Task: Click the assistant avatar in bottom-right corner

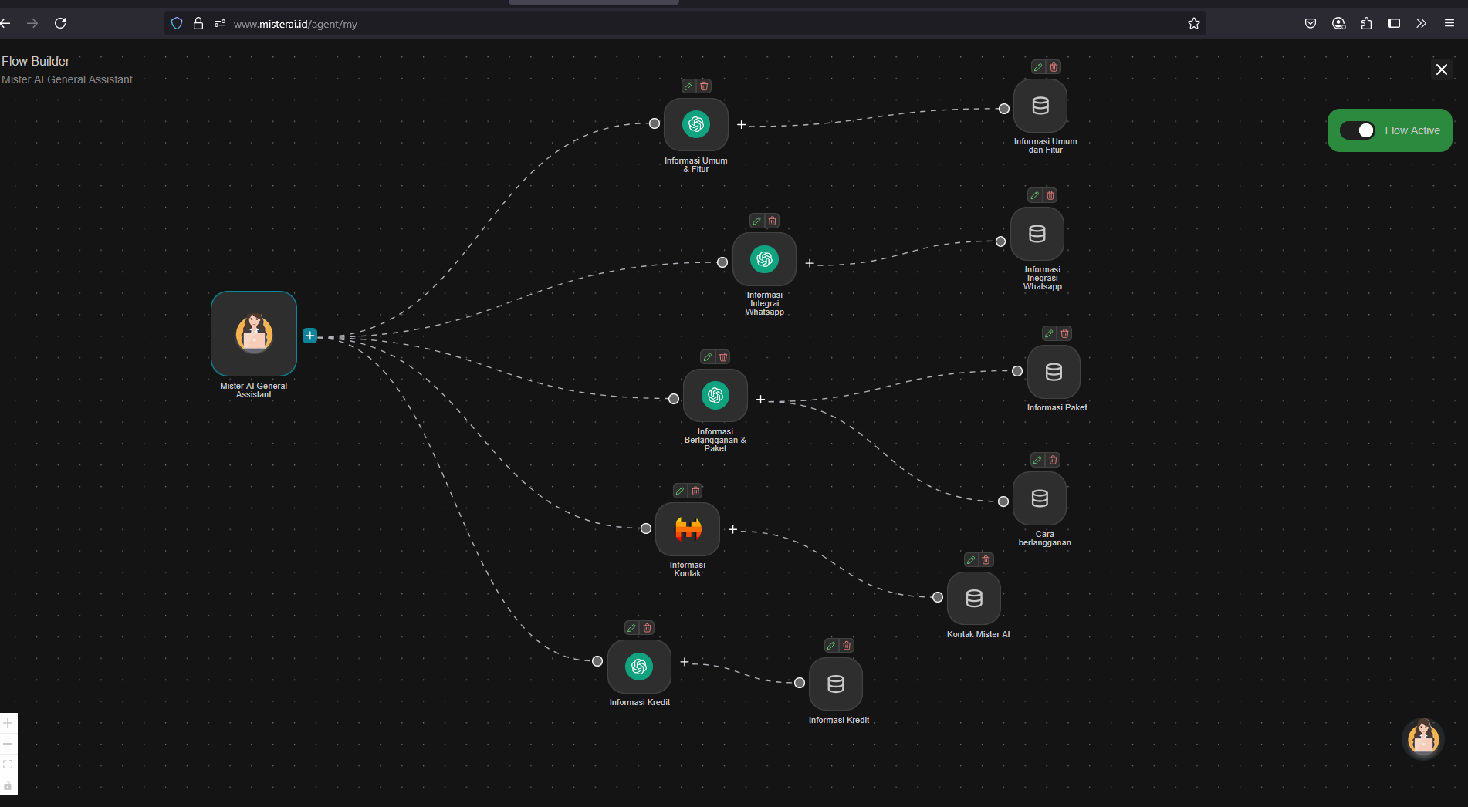Action: point(1423,738)
